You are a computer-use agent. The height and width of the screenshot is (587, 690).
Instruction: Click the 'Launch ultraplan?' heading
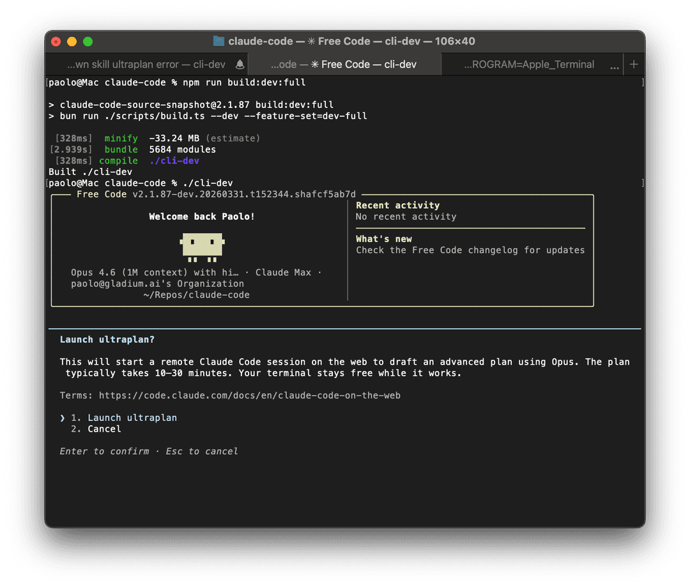[107, 340]
